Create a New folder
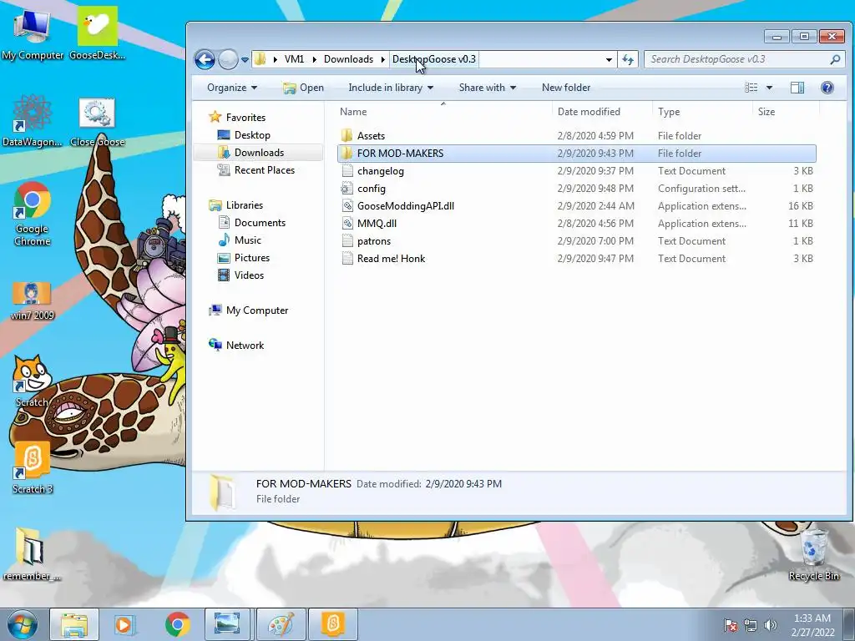This screenshot has height=641, width=855. pos(566,88)
